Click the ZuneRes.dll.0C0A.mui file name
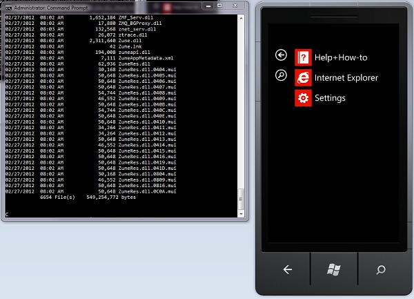The width and height of the screenshot is (414, 299). [x=148, y=191]
